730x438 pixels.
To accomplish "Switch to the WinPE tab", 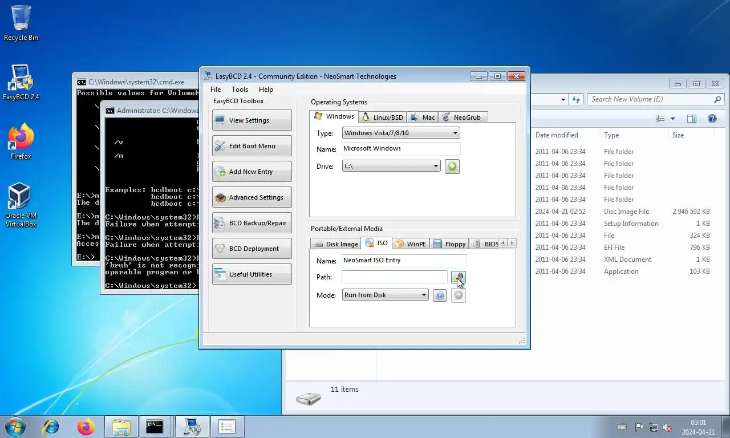I will tap(411, 244).
